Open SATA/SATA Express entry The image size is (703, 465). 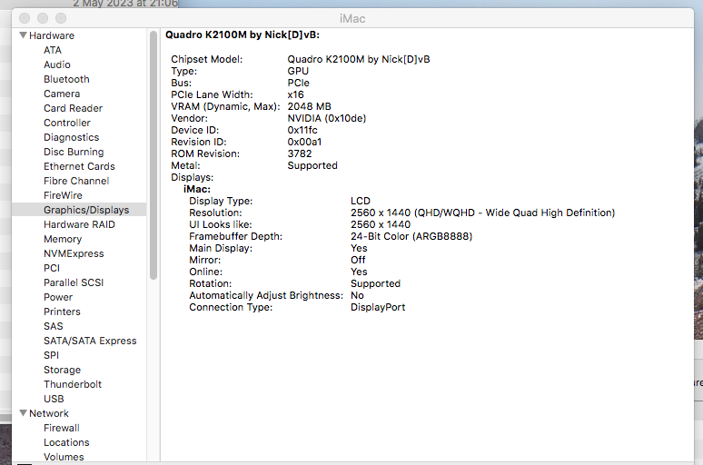pos(90,341)
